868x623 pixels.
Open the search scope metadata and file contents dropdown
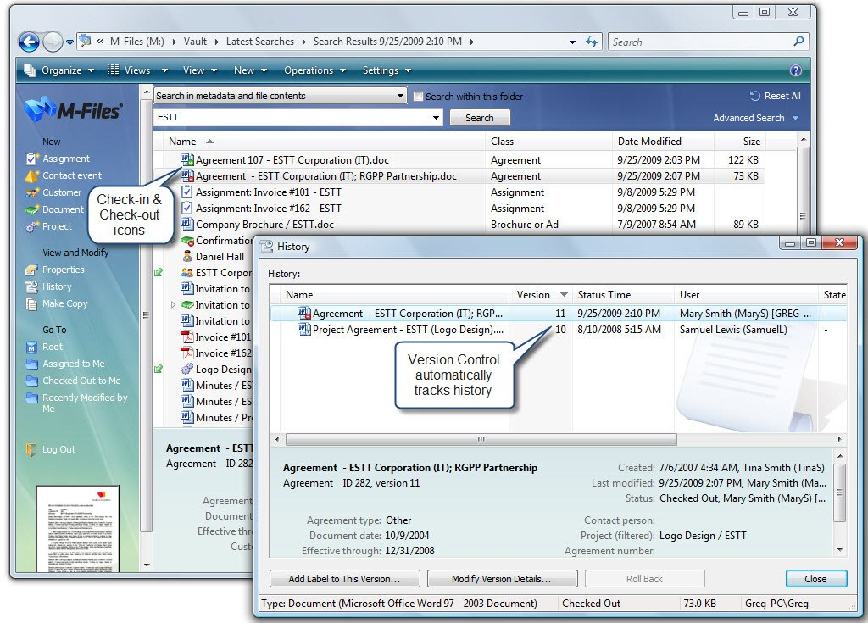click(x=401, y=96)
